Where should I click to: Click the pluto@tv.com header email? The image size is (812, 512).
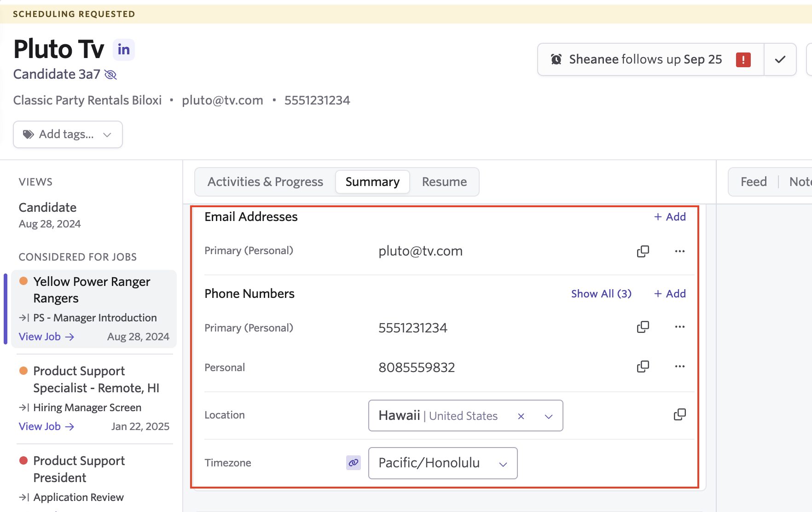(222, 100)
